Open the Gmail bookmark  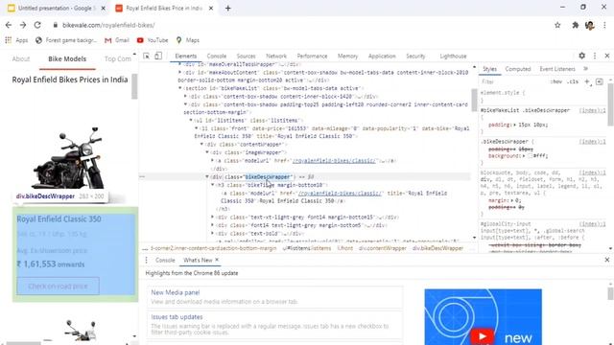[x=117, y=40]
